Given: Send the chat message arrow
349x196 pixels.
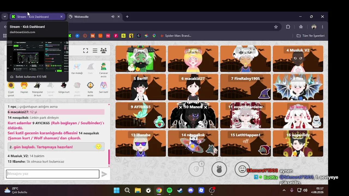Looking at the screenshot, I should pos(104,174).
